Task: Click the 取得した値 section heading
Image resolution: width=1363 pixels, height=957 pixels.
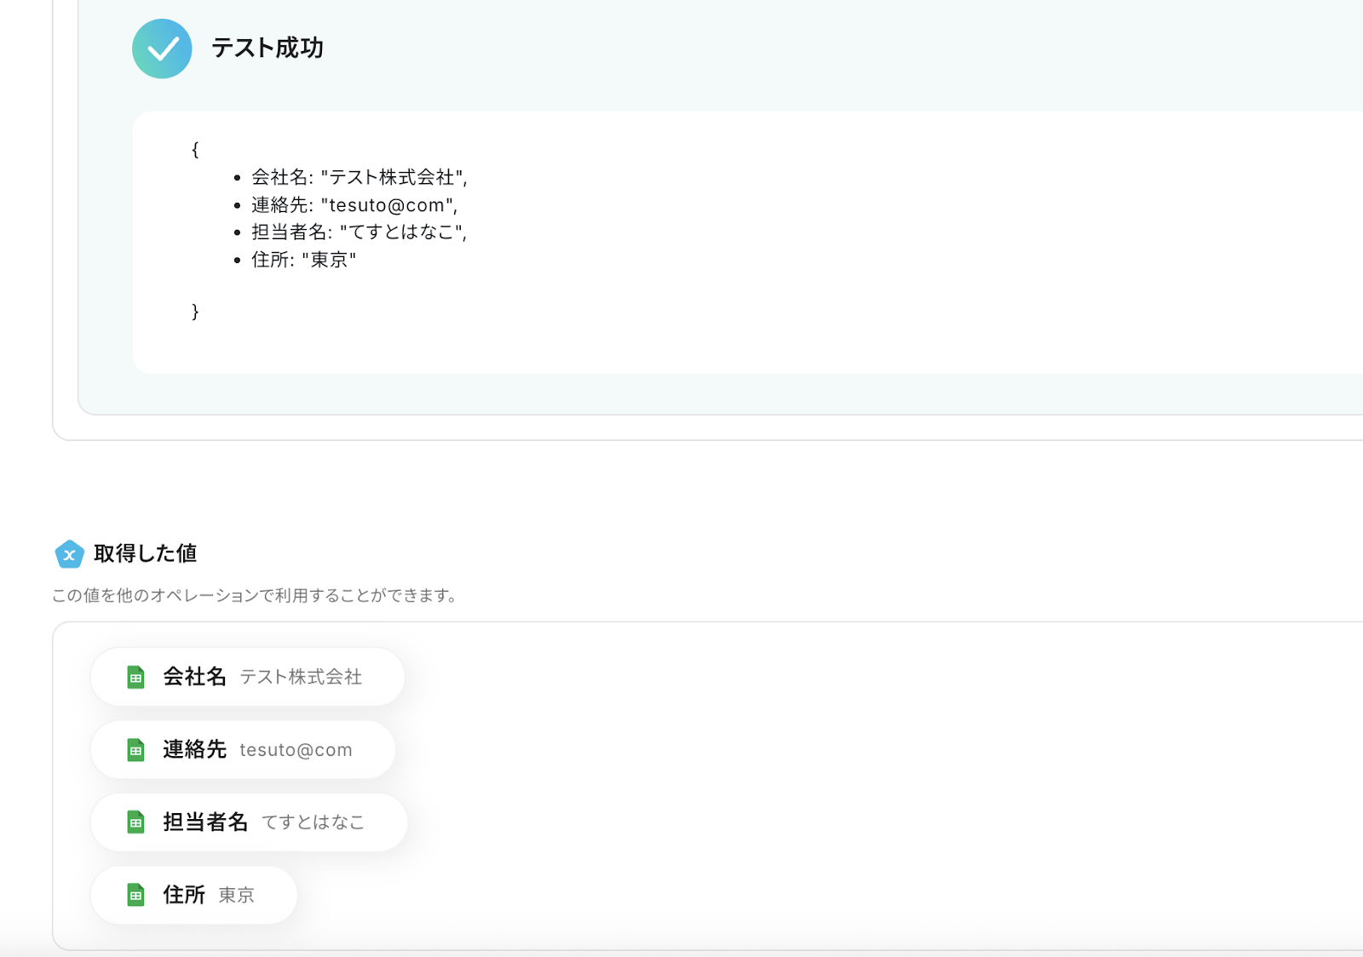Action: click(x=146, y=553)
